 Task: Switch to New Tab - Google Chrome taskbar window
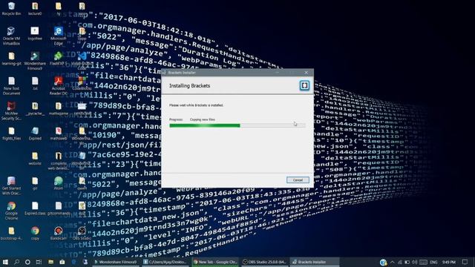(x=215, y=262)
